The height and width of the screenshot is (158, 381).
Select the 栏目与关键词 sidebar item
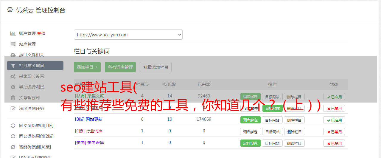[x=35, y=66]
